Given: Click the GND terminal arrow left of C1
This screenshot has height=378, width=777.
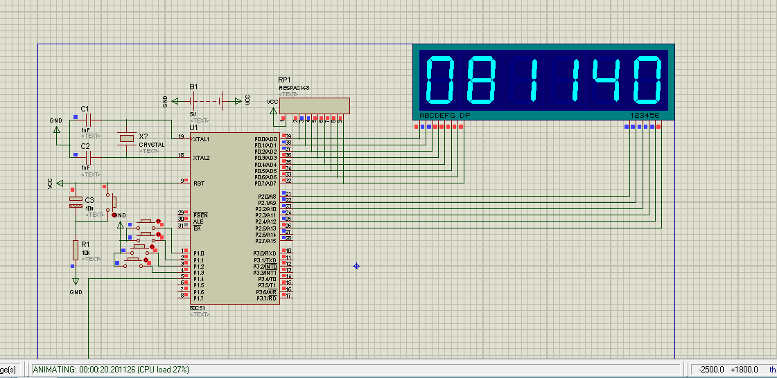Looking at the screenshot, I should pos(57,130).
